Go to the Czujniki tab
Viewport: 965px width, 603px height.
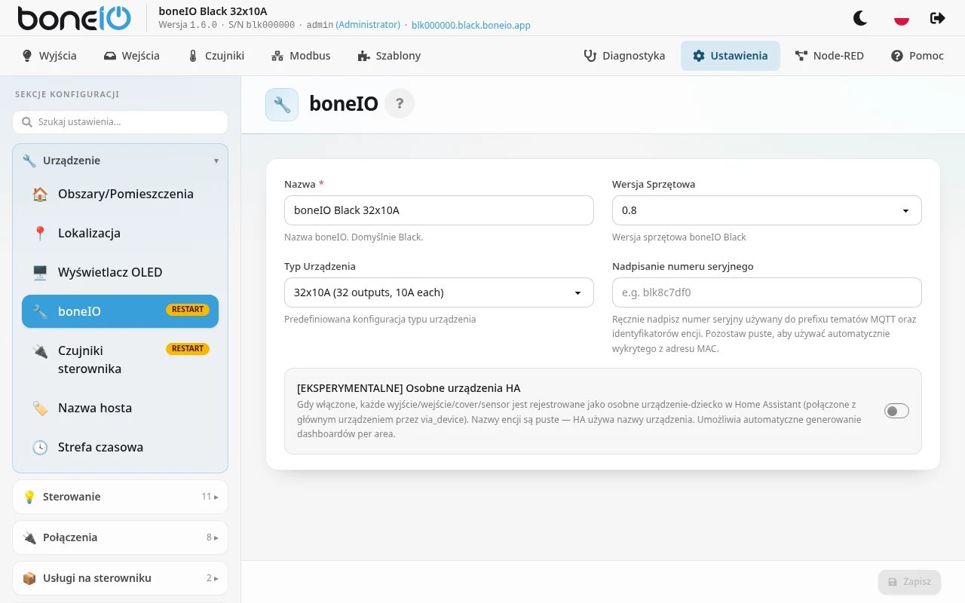[x=216, y=56]
